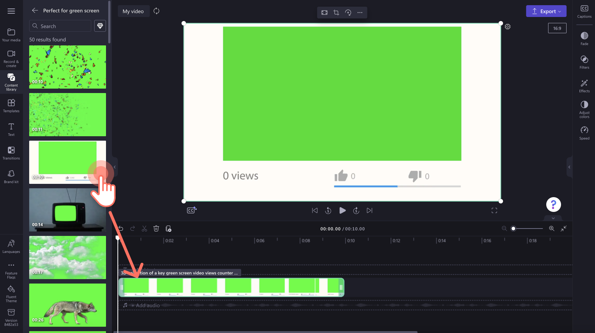595x333 pixels.
Task: Open the Languages panel
Action: coord(11,247)
